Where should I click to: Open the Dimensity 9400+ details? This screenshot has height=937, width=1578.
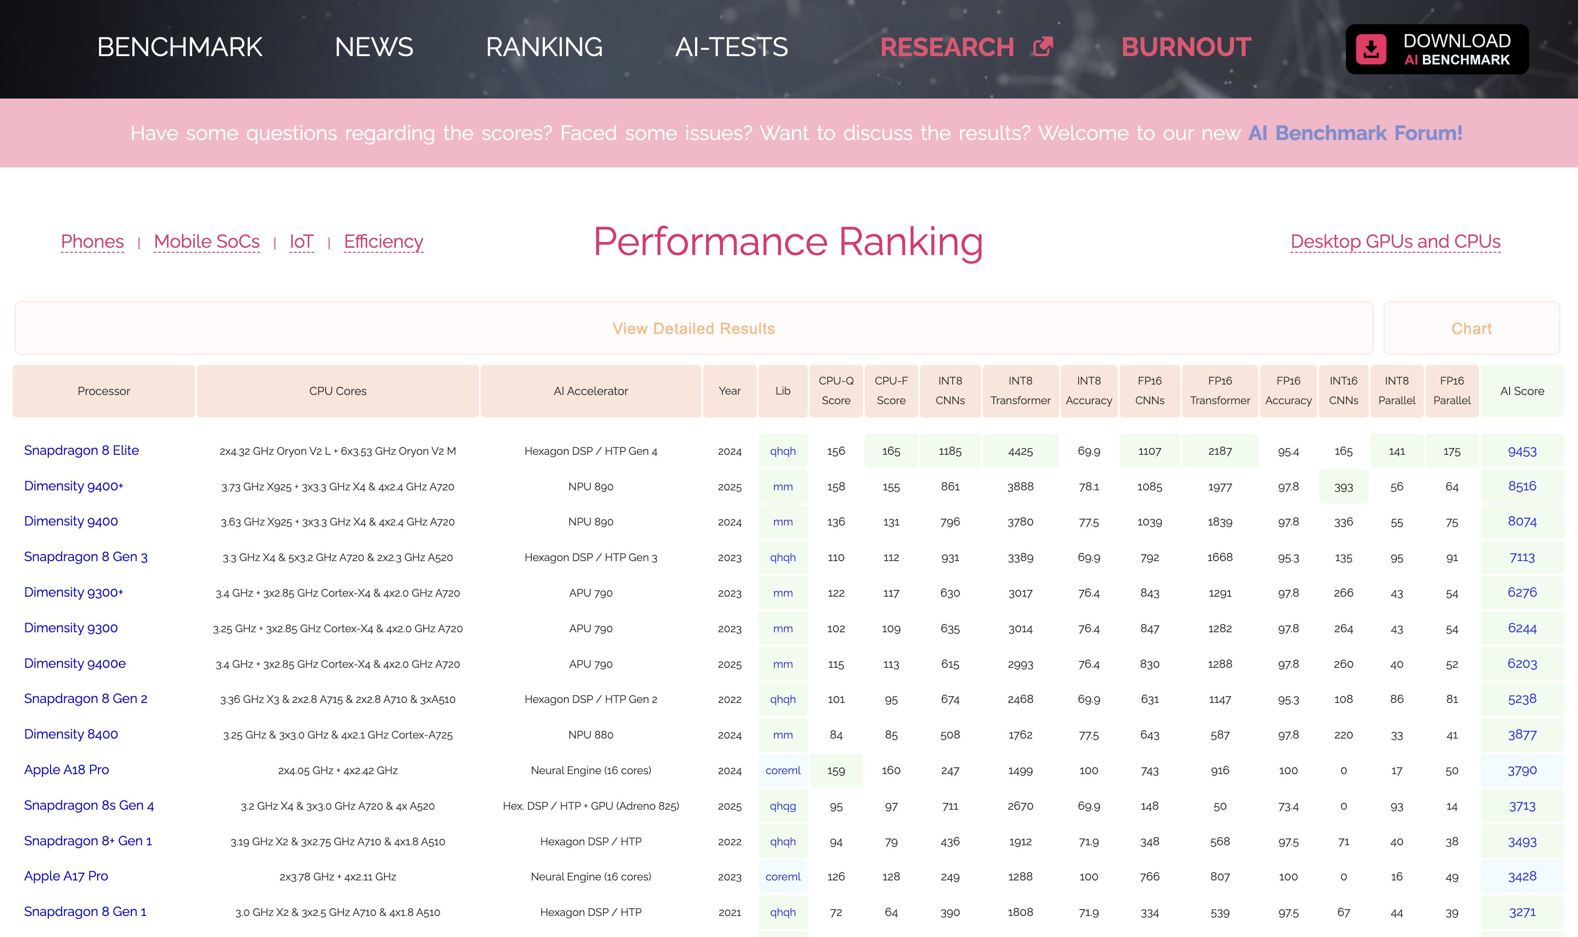pos(74,485)
